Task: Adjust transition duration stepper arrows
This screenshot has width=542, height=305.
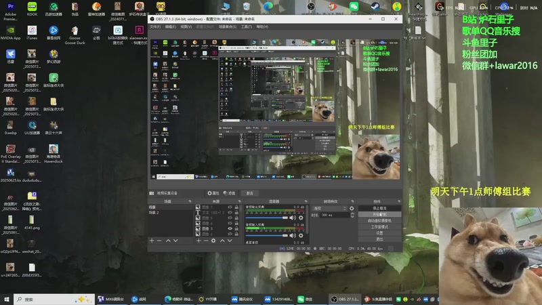Action: (352, 215)
